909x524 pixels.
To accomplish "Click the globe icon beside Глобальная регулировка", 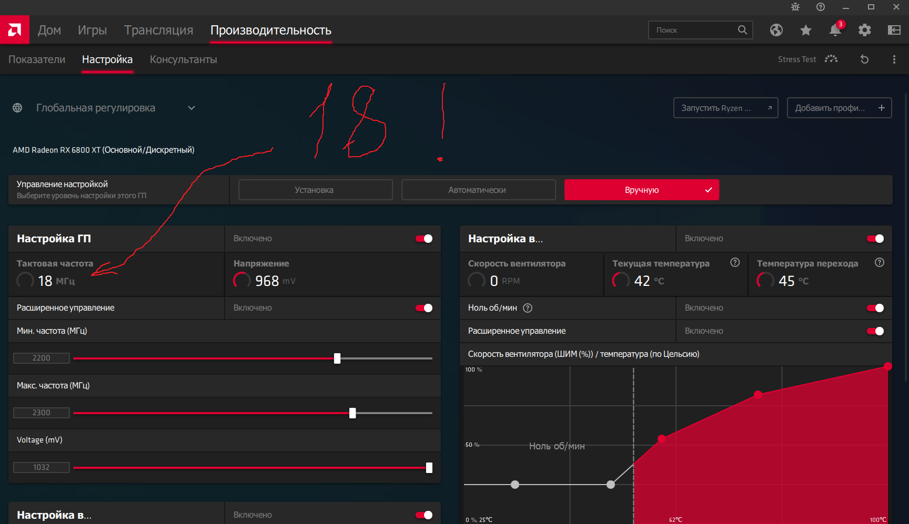I will pos(17,108).
